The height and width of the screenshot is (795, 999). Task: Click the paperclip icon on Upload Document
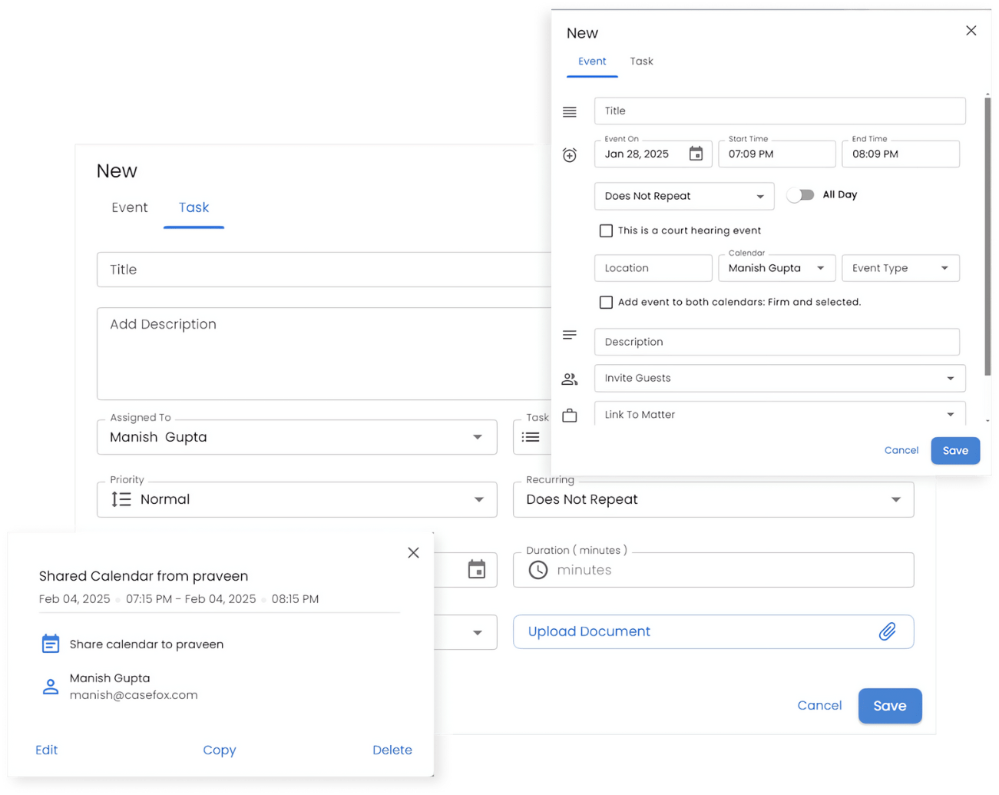coord(888,631)
